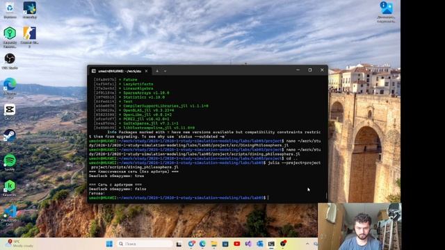The height and width of the screenshot is (250, 445).
Task: Close the Windows Terminal window
Action: pyautogui.click(x=322, y=70)
